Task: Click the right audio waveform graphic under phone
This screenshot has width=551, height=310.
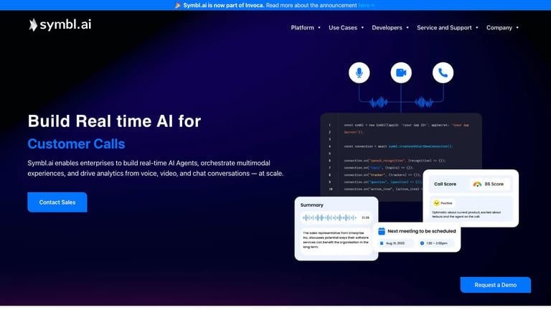Action: tap(423, 103)
